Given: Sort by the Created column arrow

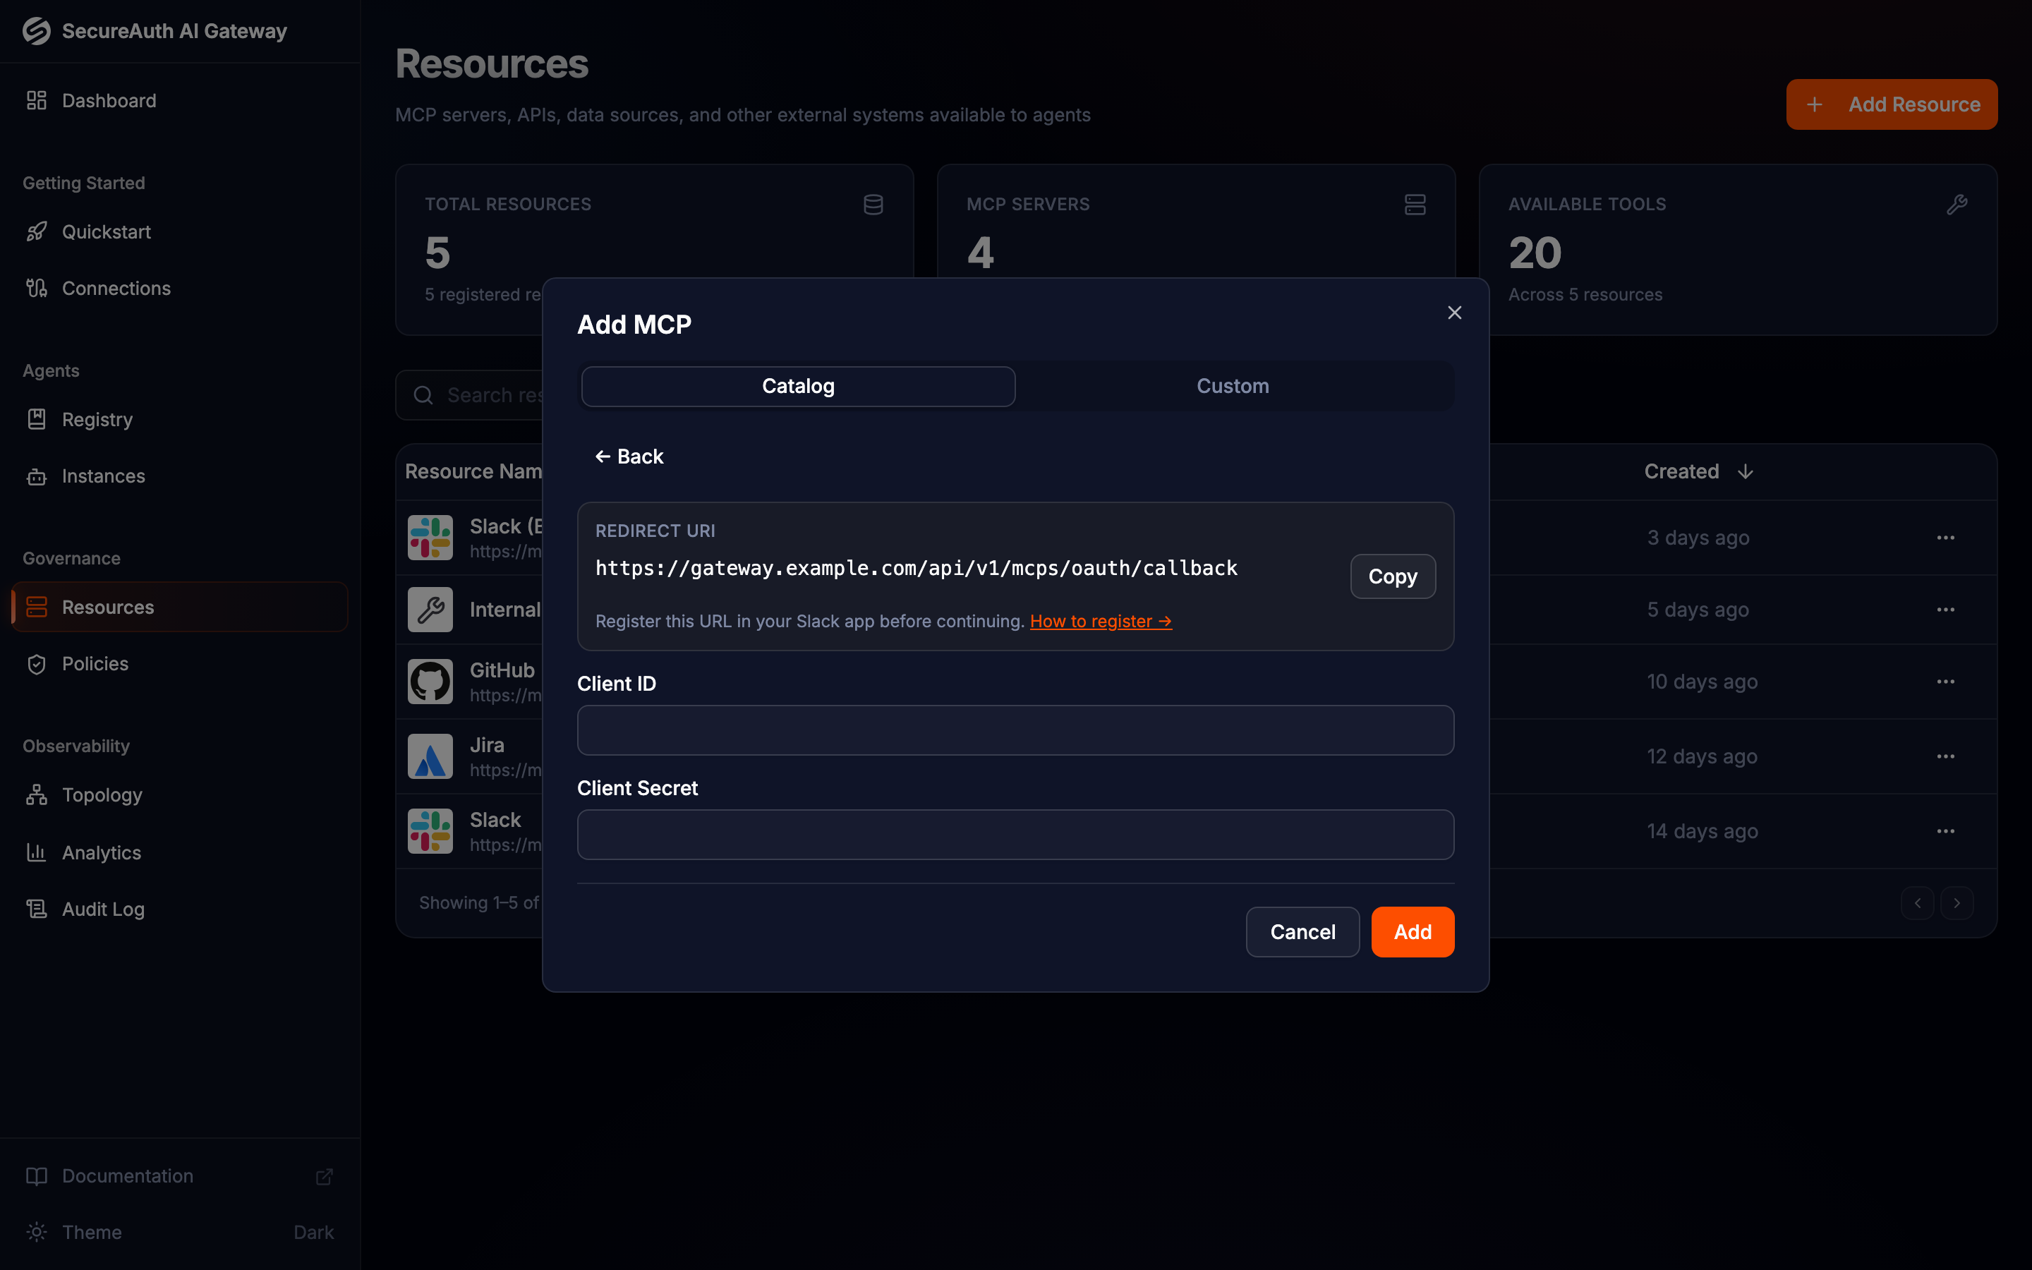Looking at the screenshot, I should click(1745, 472).
